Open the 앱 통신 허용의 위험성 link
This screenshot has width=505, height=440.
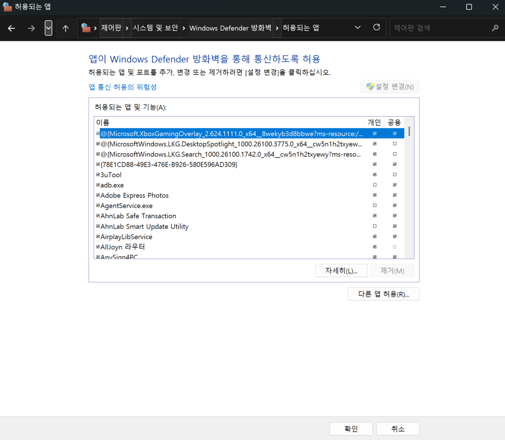[x=122, y=87]
